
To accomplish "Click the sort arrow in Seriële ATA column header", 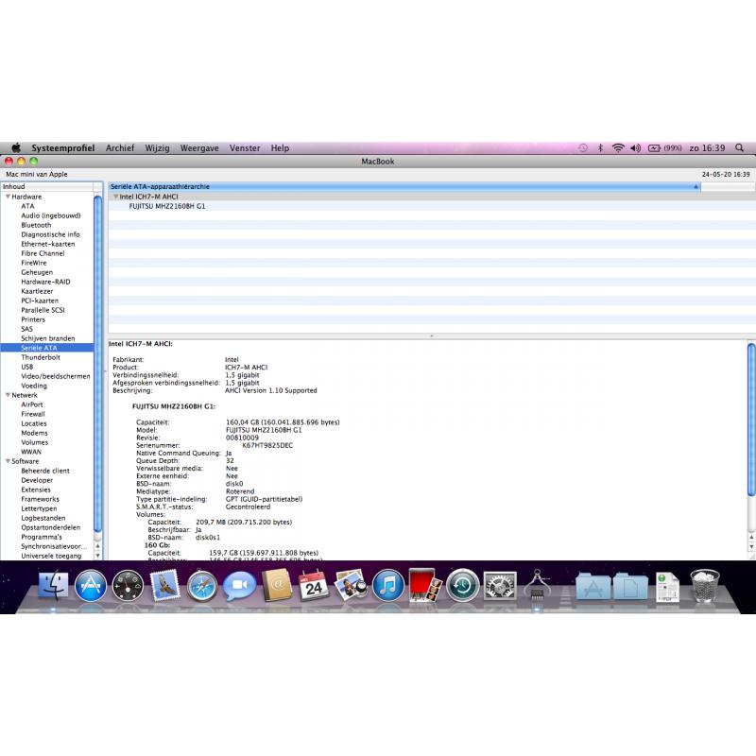I will pos(696,186).
